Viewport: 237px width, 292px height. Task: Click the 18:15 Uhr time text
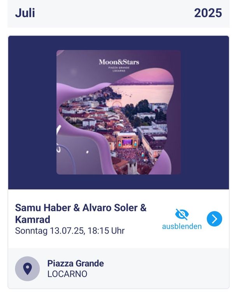click(106, 231)
